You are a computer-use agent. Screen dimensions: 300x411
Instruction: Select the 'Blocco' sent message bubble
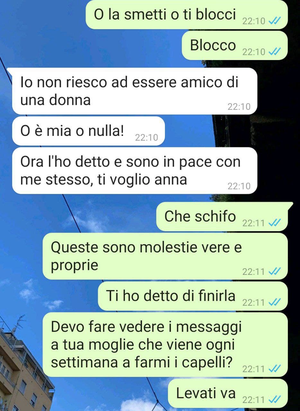click(234, 45)
